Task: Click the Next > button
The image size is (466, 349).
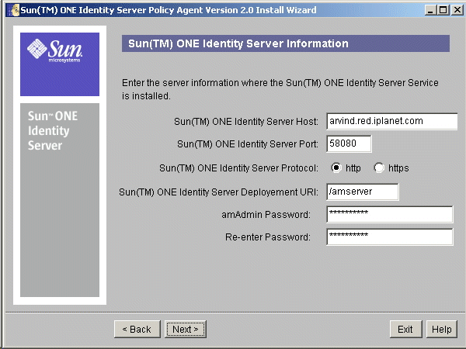Action: (186, 329)
